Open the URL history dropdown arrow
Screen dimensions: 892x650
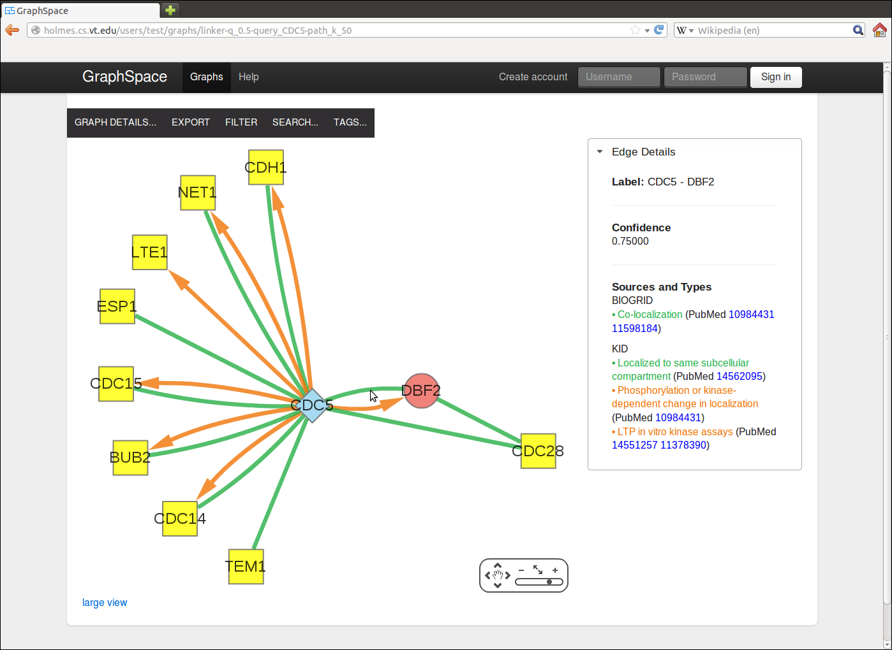(647, 31)
